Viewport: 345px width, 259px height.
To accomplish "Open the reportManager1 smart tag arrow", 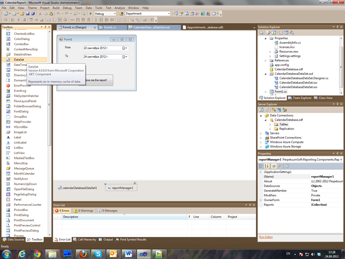I will pyautogui.click(x=135, y=183).
